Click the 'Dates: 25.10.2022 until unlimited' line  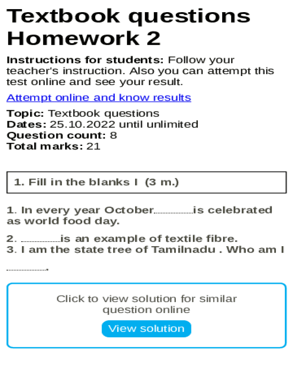coord(102,125)
